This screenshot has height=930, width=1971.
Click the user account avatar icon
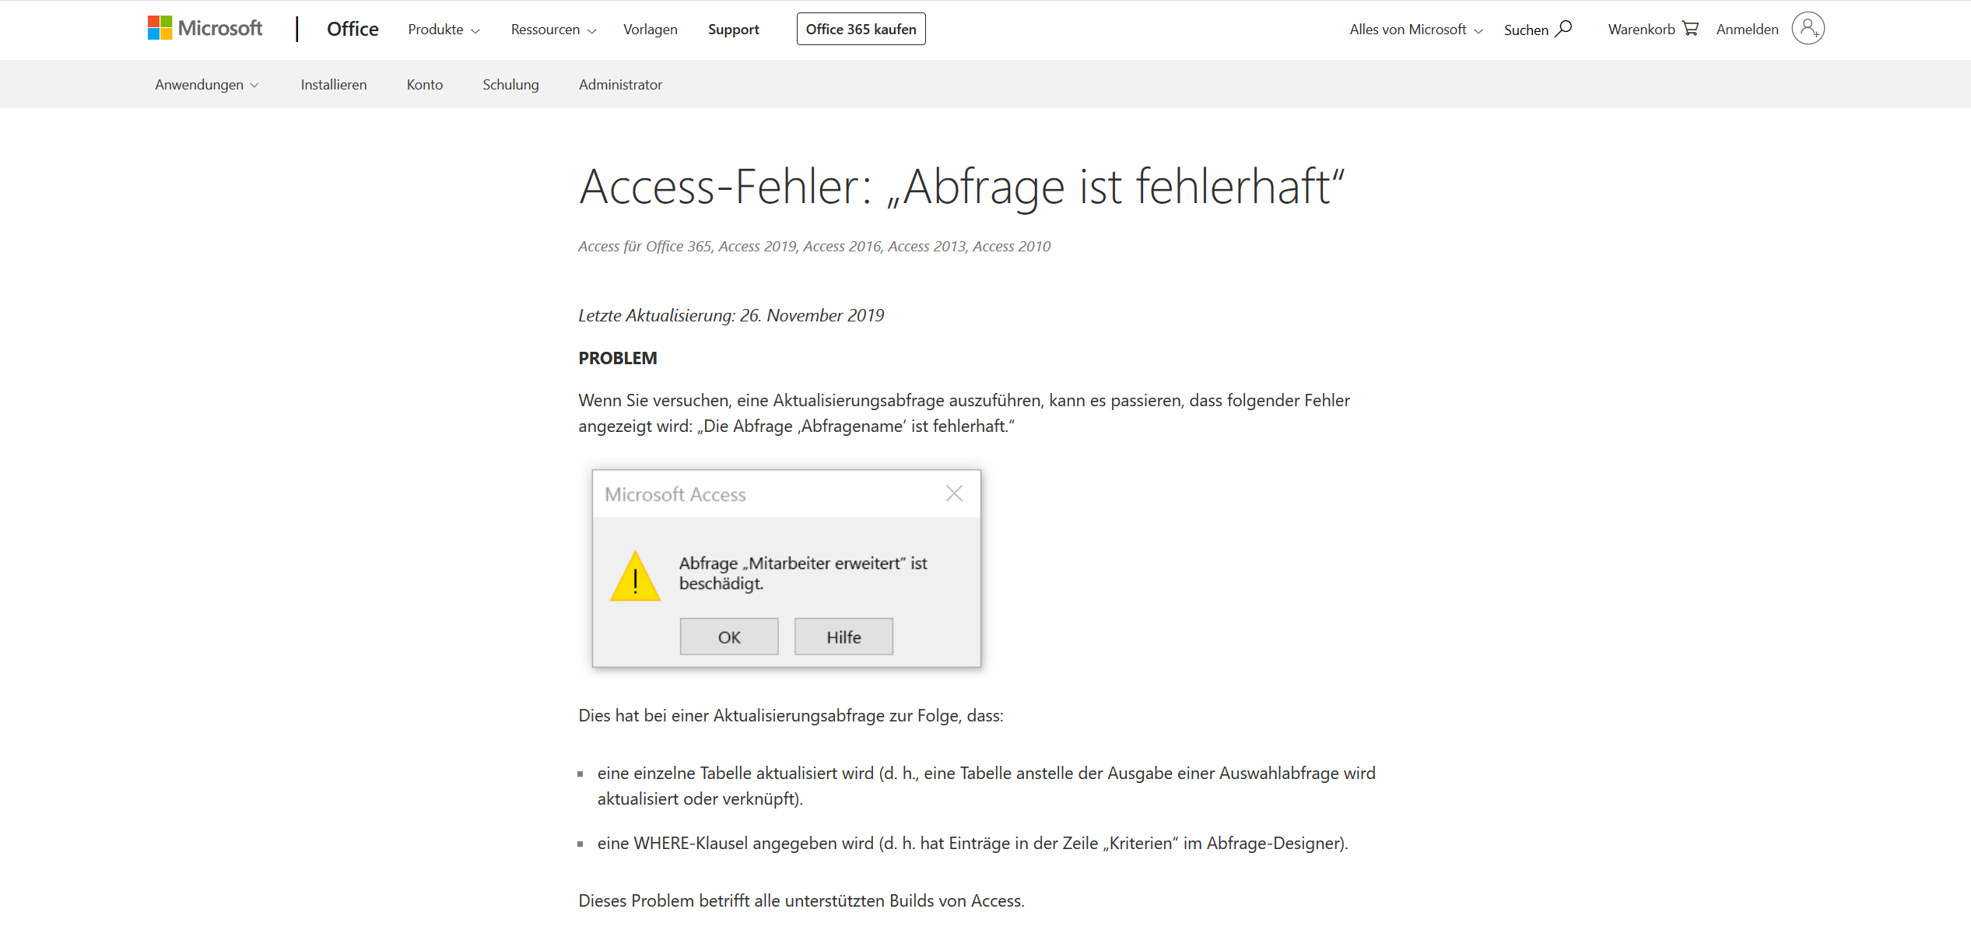(x=1808, y=29)
